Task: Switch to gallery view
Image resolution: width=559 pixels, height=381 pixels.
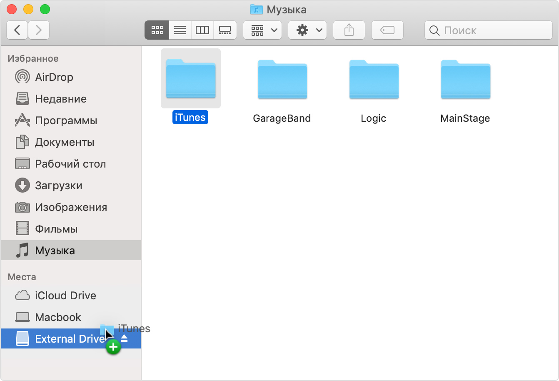Action: tap(225, 30)
